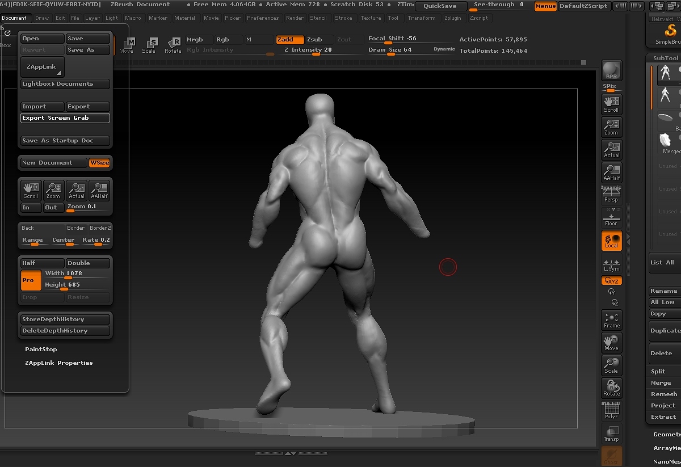681x467 pixels.
Task: Select the Move mode in top shelf
Action: [127, 45]
